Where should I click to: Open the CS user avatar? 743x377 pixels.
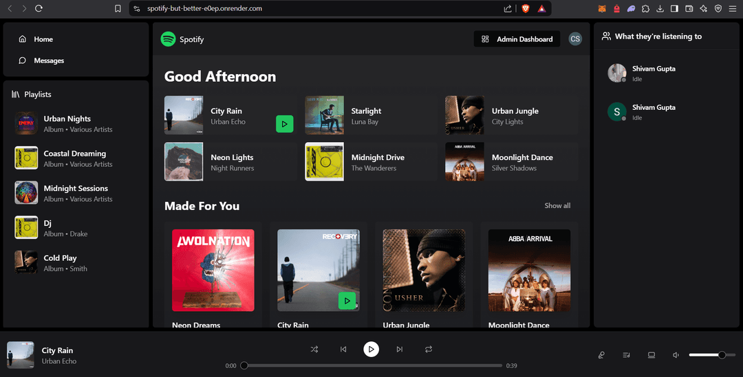[x=574, y=39]
